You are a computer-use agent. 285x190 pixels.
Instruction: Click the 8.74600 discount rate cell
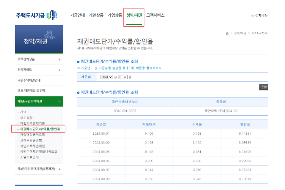tap(245, 152)
